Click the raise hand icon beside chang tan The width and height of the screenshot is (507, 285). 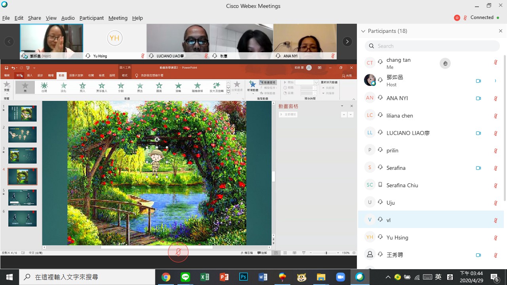click(445, 63)
